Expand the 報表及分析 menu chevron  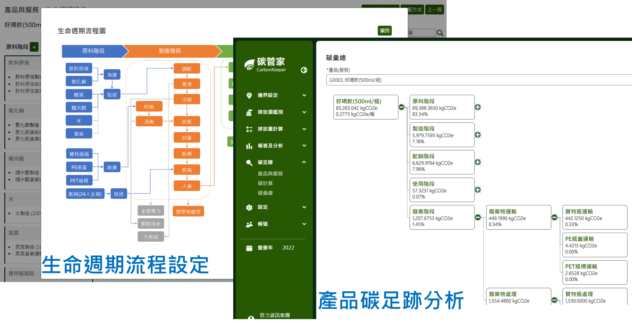click(x=304, y=146)
